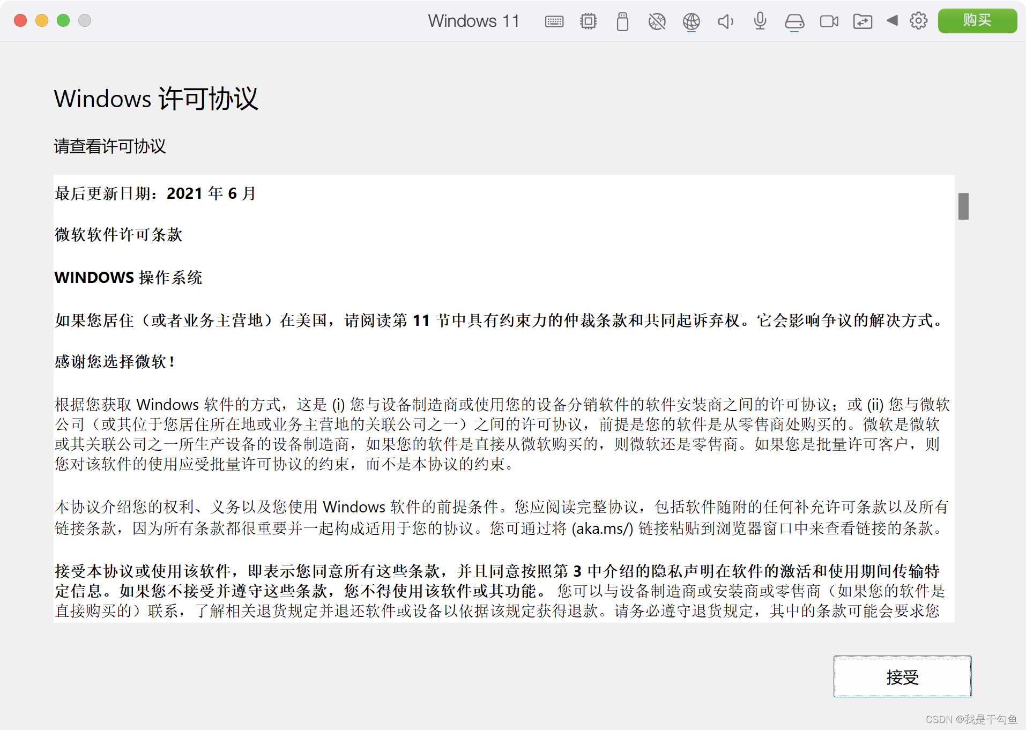Click the camera video icon

[x=829, y=21]
